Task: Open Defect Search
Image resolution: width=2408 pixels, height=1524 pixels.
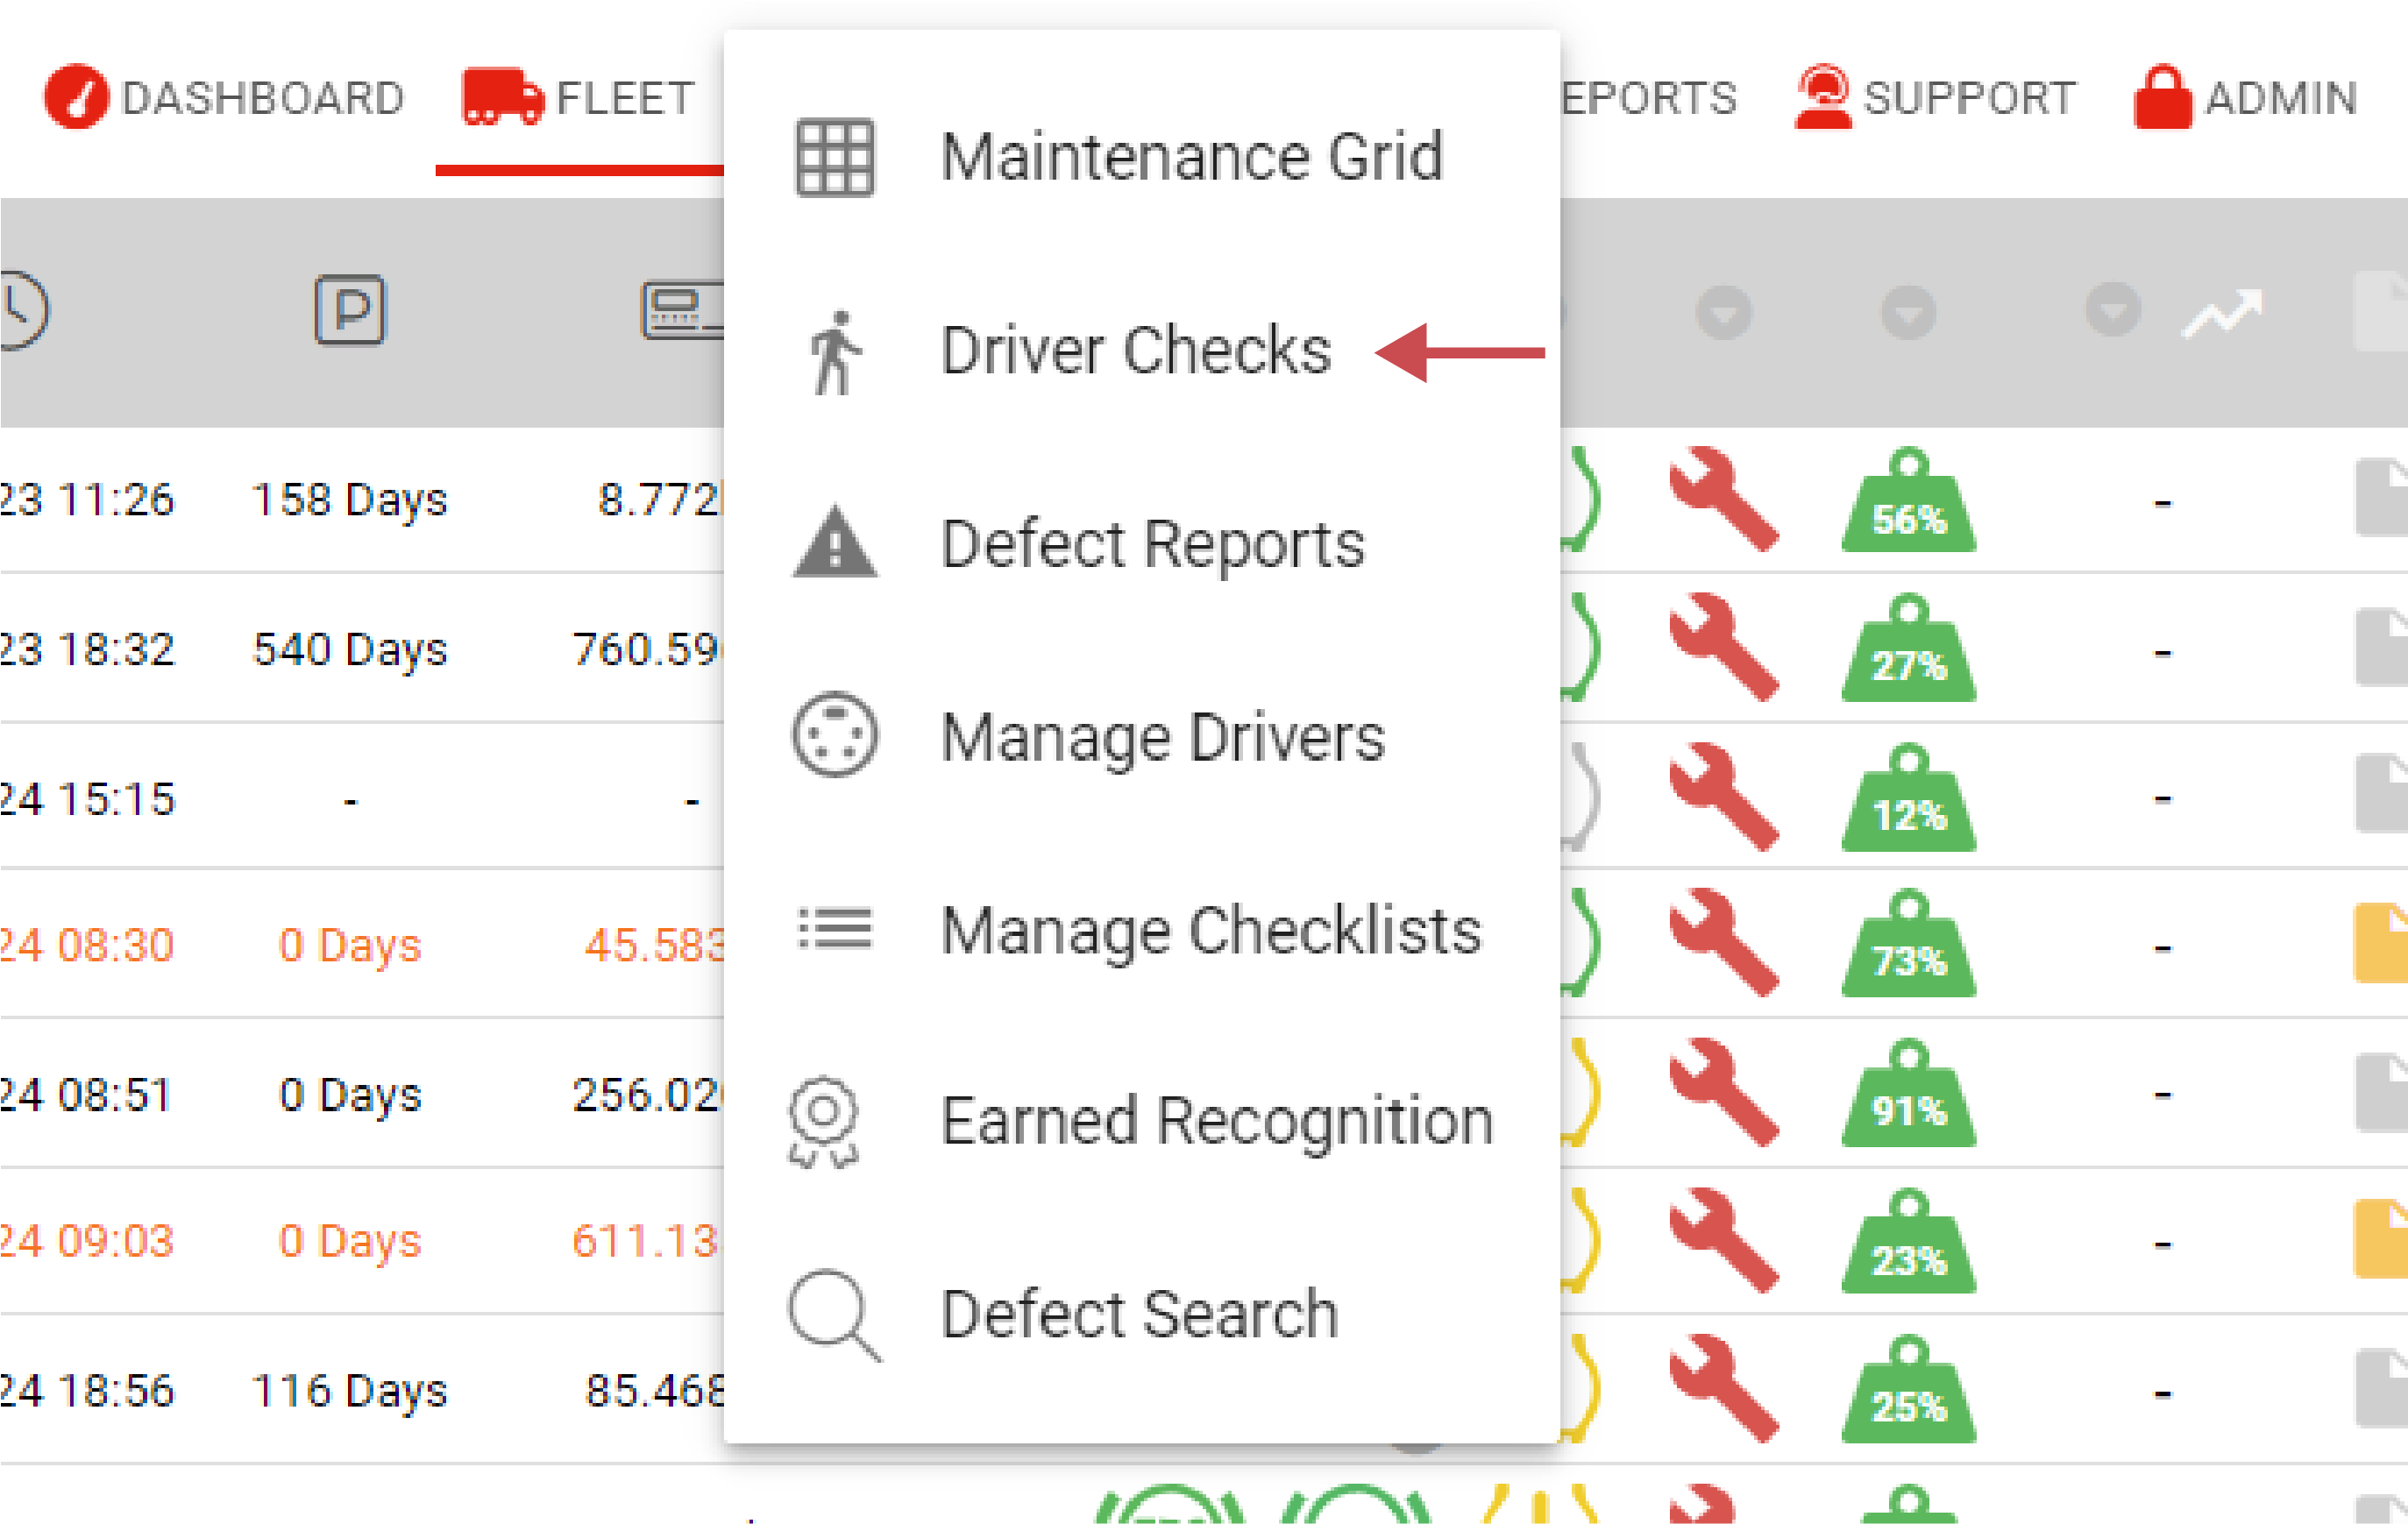Action: (x=1139, y=1313)
